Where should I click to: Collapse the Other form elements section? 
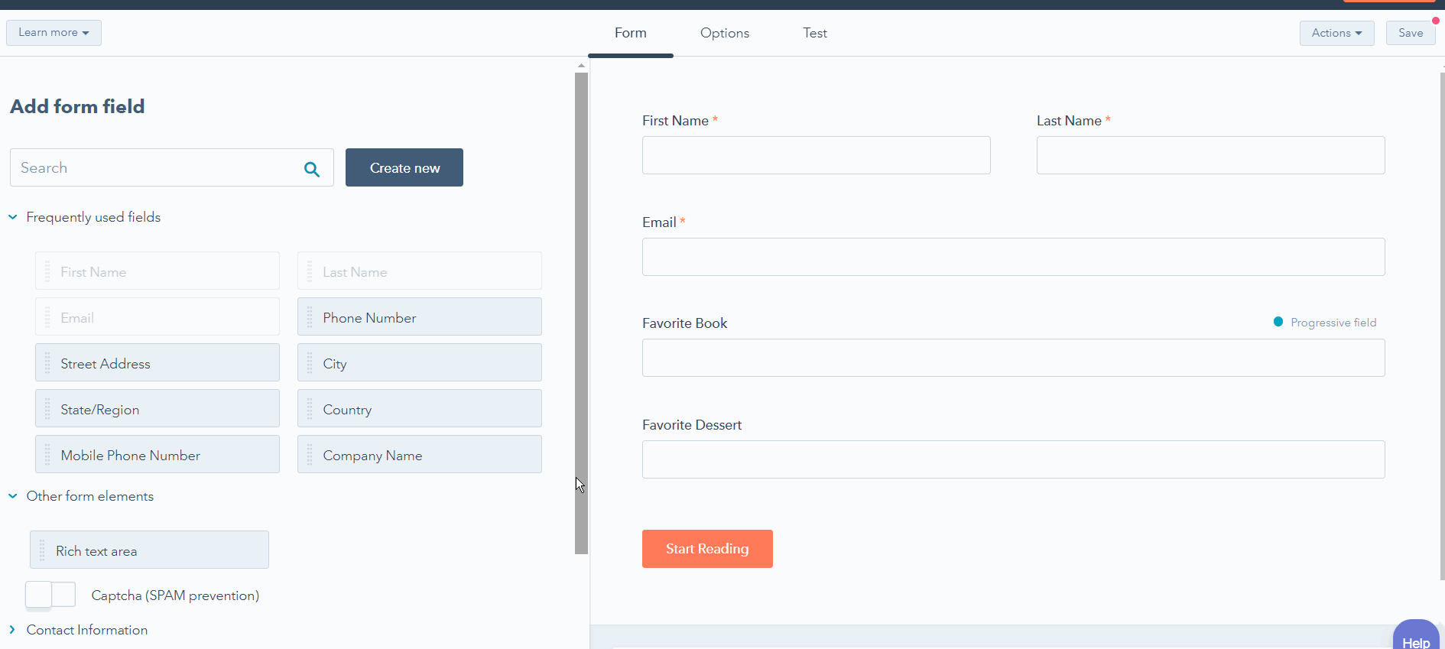(13, 496)
